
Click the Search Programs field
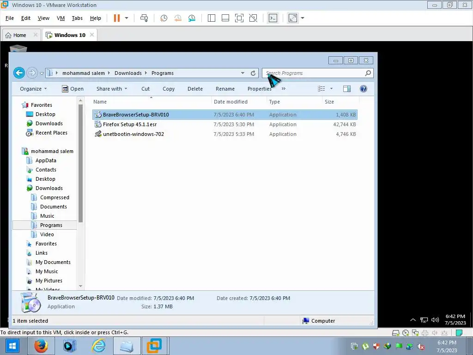(x=318, y=73)
